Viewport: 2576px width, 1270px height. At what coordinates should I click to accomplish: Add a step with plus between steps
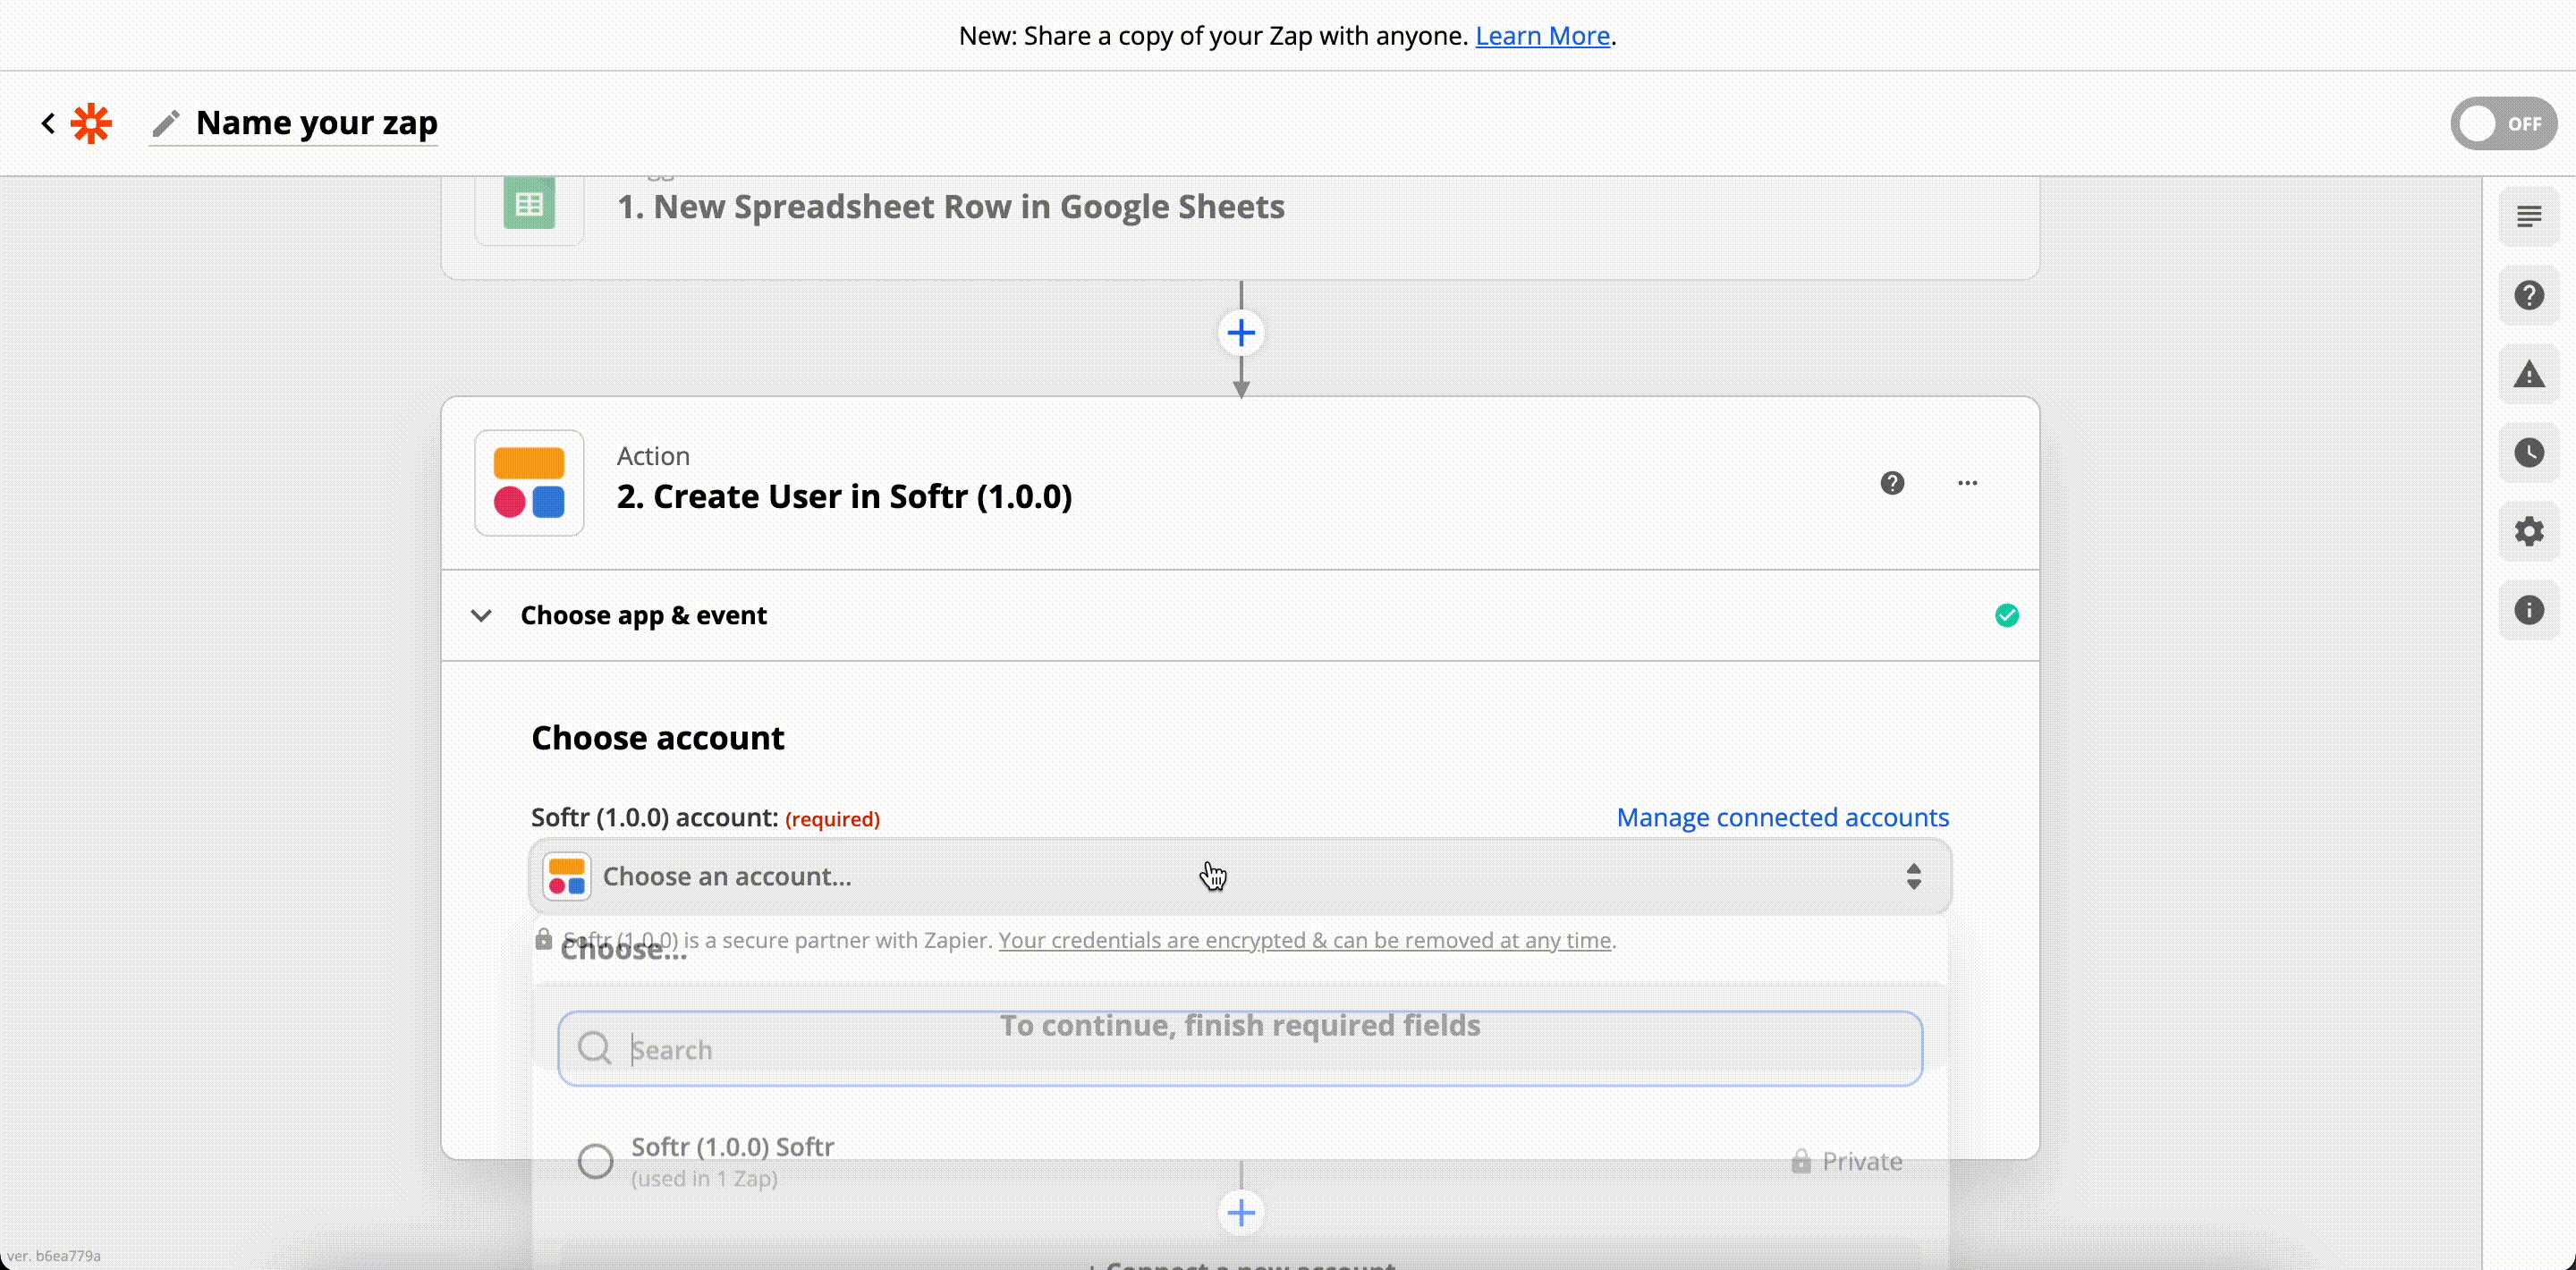1241,333
